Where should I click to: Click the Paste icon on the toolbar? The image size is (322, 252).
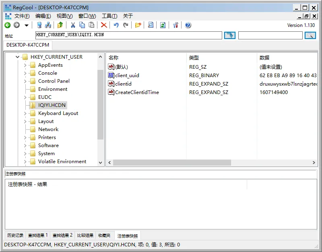point(91,25)
